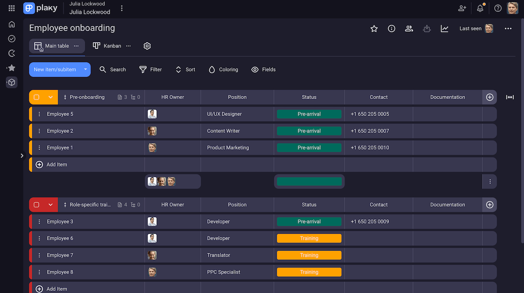Open board view settings gear icon
The image size is (524, 293).
tap(147, 45)
